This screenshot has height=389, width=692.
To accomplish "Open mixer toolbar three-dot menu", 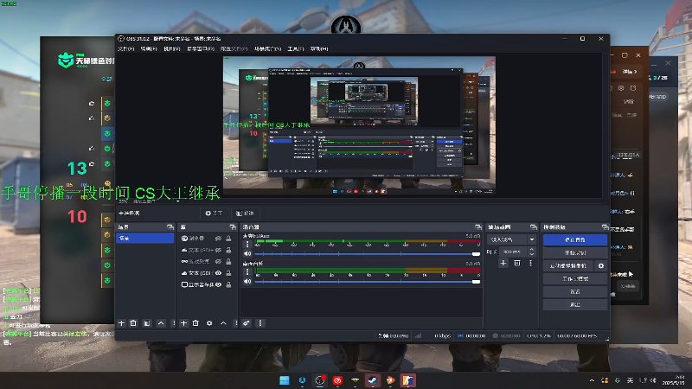I will (x=260, y=323).
